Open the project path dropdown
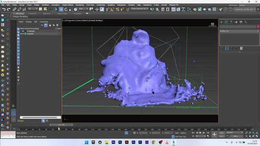260x146 pixels. [245, 9]
